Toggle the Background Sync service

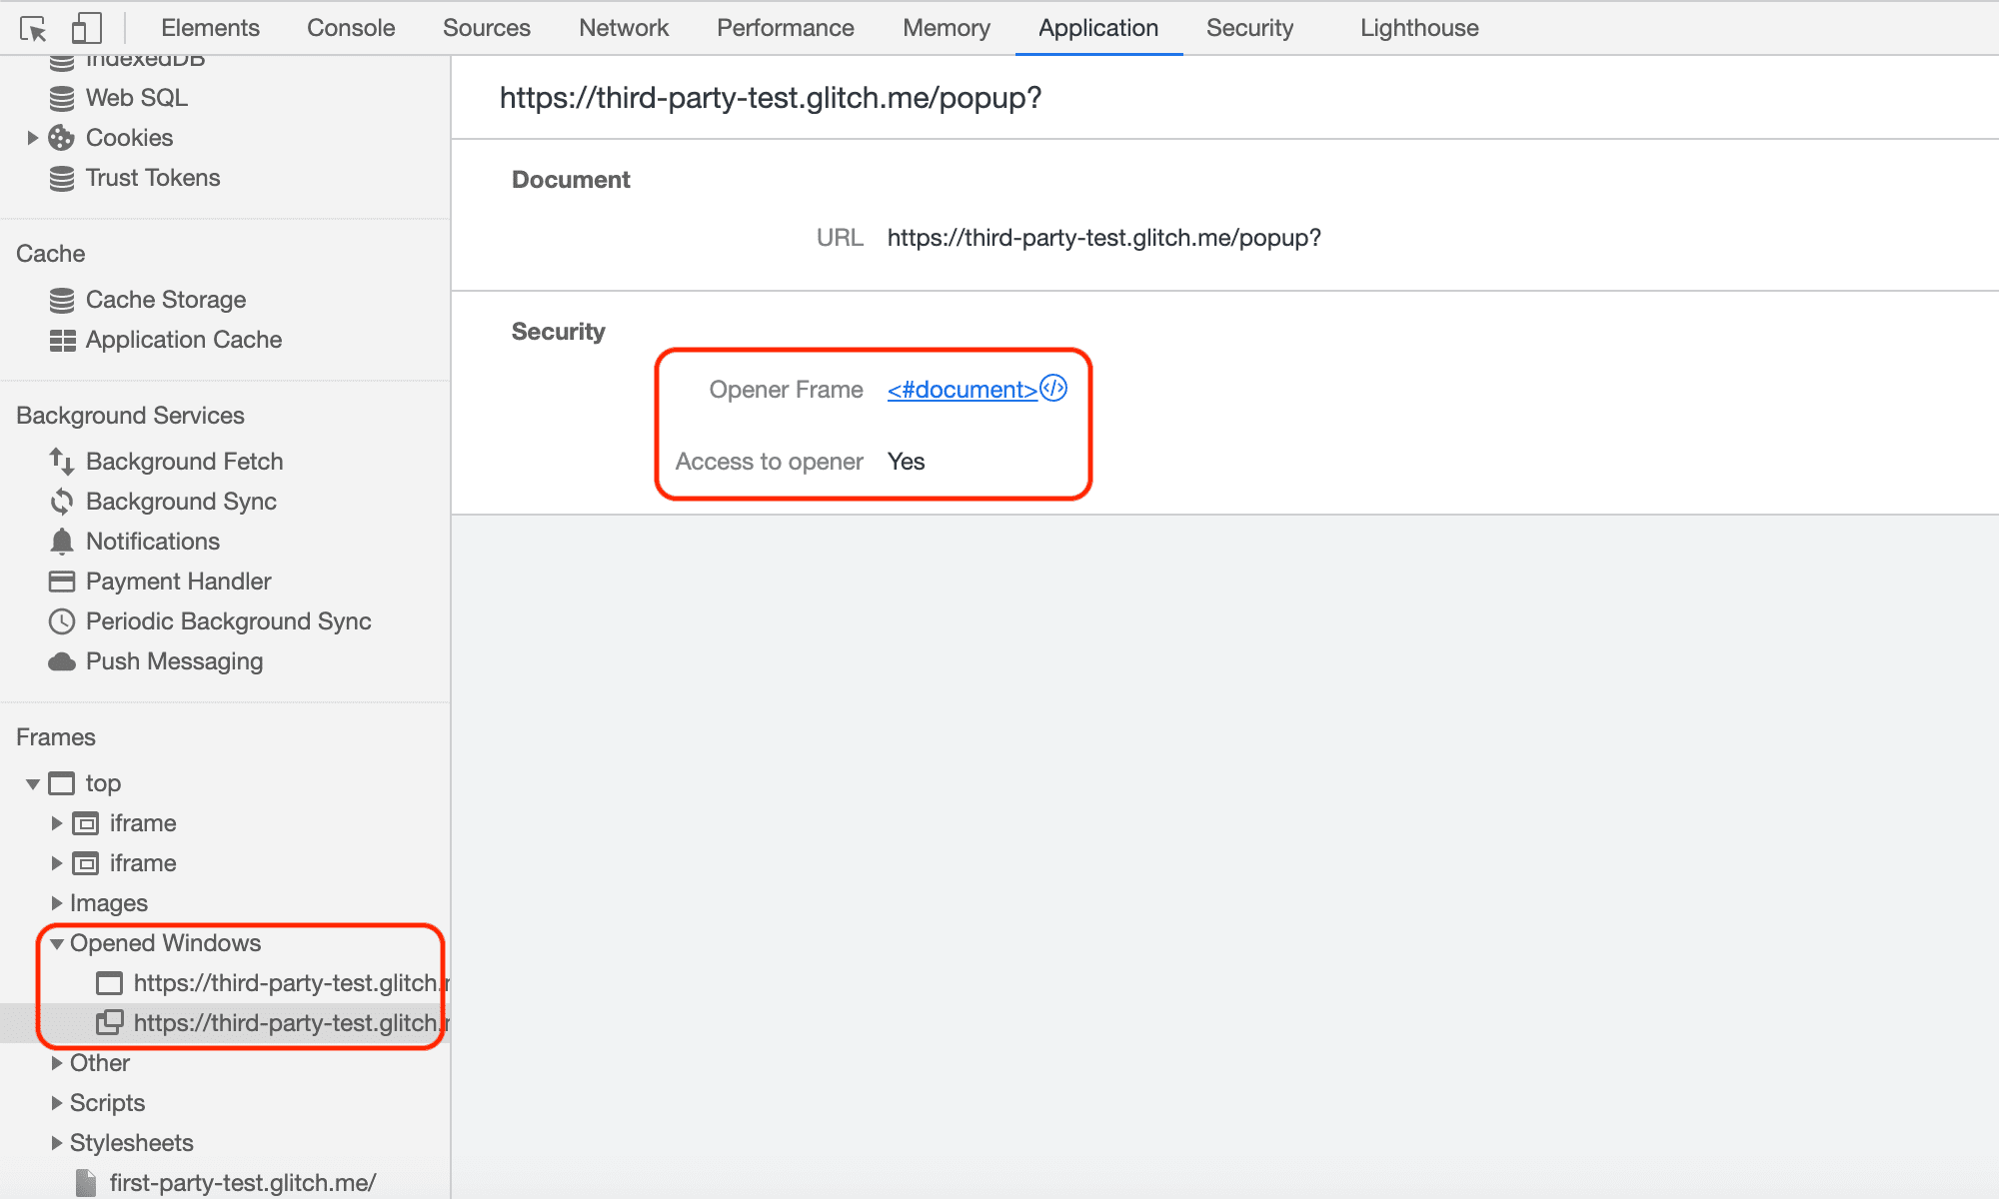[181, 503]
